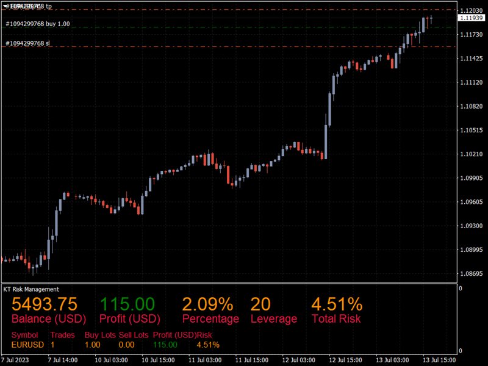Click the buy lots value 1.00 in table

(93, 345)
